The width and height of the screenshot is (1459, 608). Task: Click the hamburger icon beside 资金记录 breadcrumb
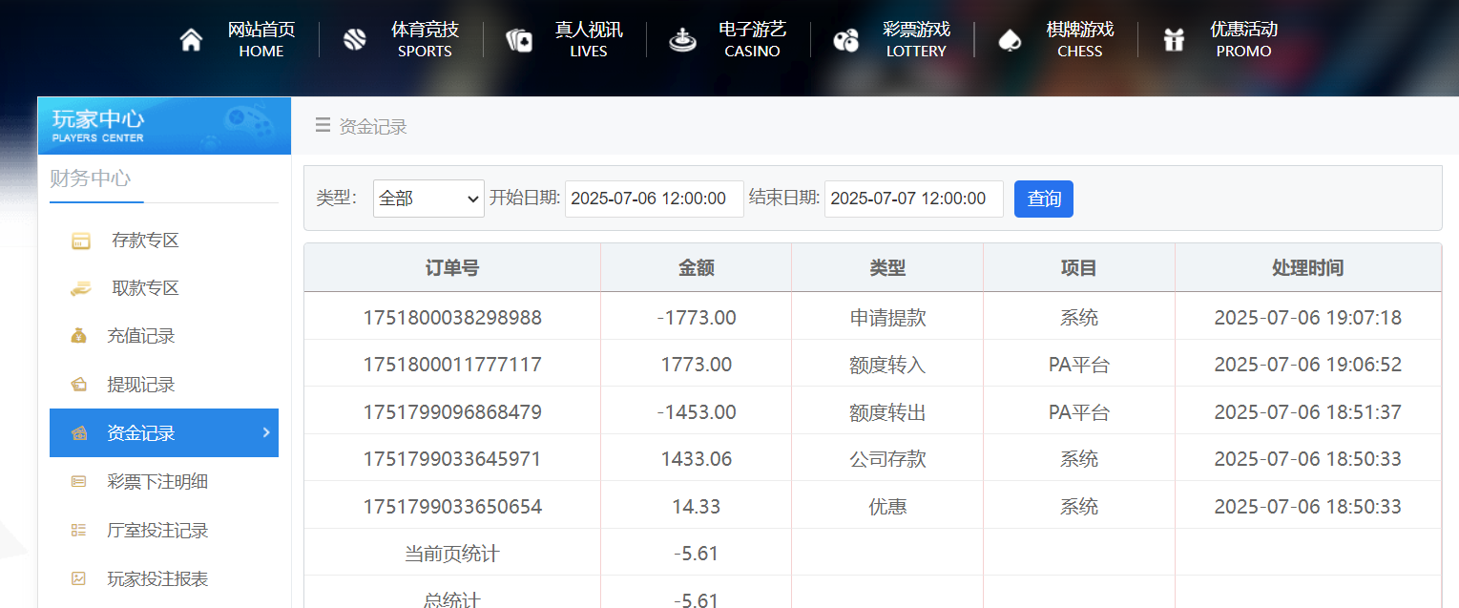(x=323, y=124)
